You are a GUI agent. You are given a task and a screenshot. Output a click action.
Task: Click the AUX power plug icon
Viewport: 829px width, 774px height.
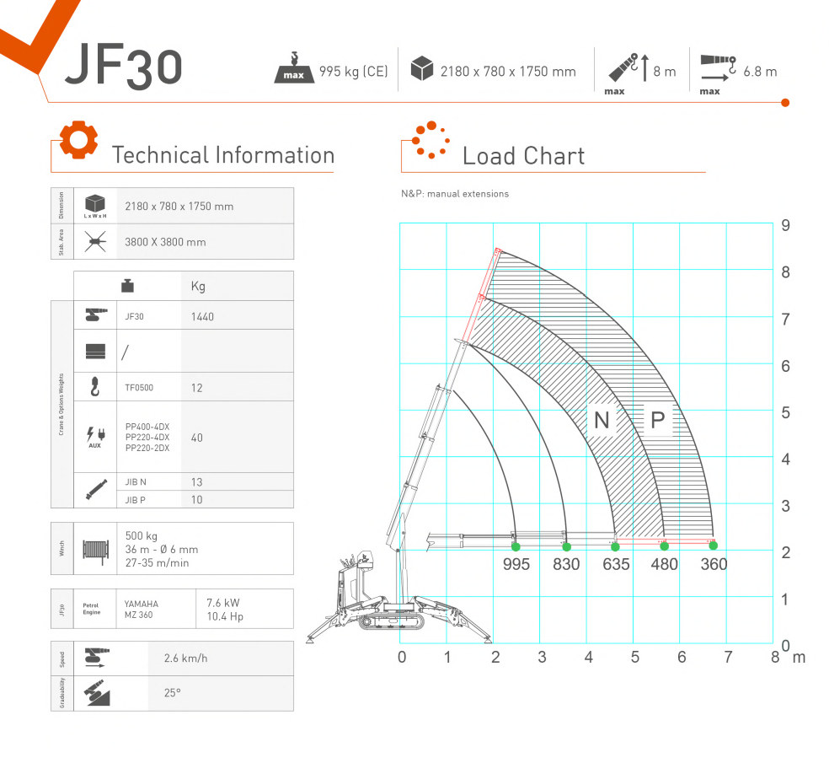94,436
